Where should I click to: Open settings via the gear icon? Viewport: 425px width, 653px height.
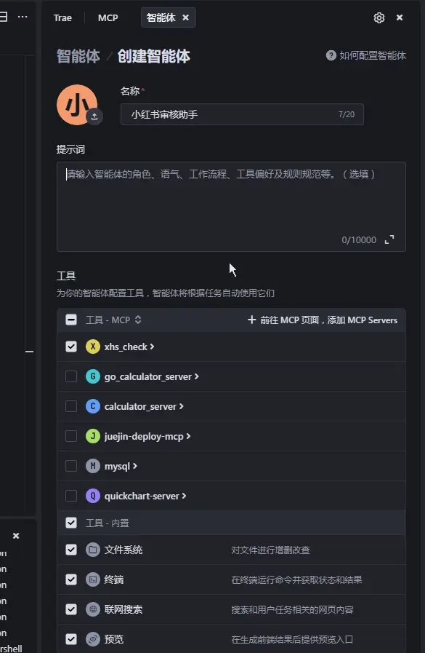coord(379,17)
